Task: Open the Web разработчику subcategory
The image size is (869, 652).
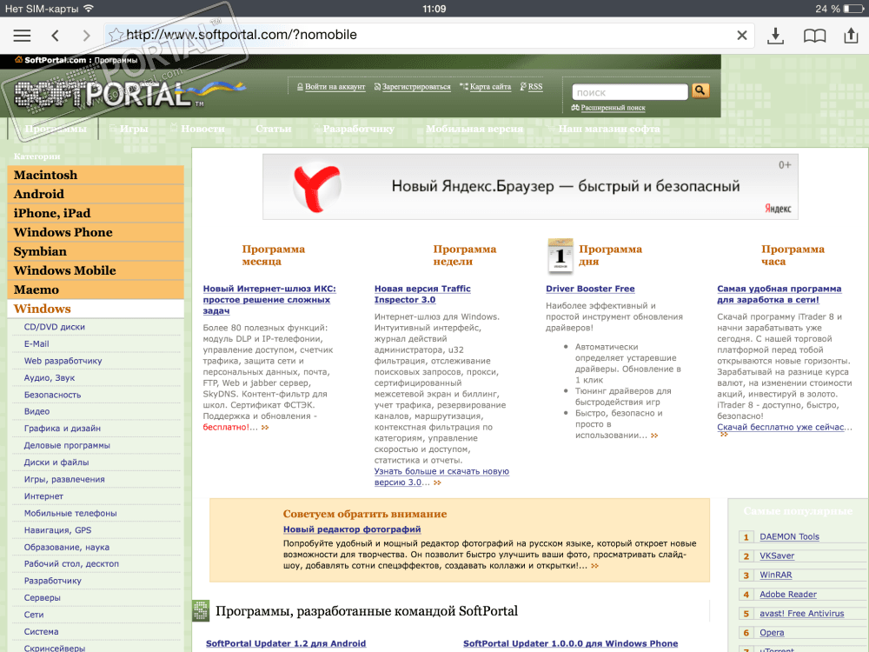Action: click(x=63, y=361)
